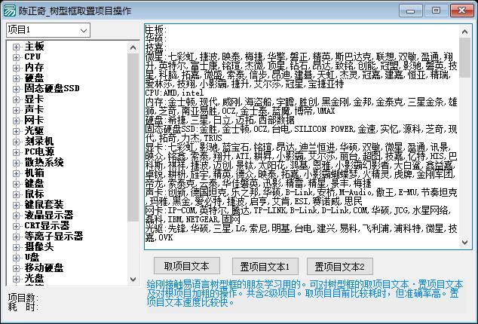478x324 pixels.
Task: Select the 摄像头 item label
Action: (39, 247)
